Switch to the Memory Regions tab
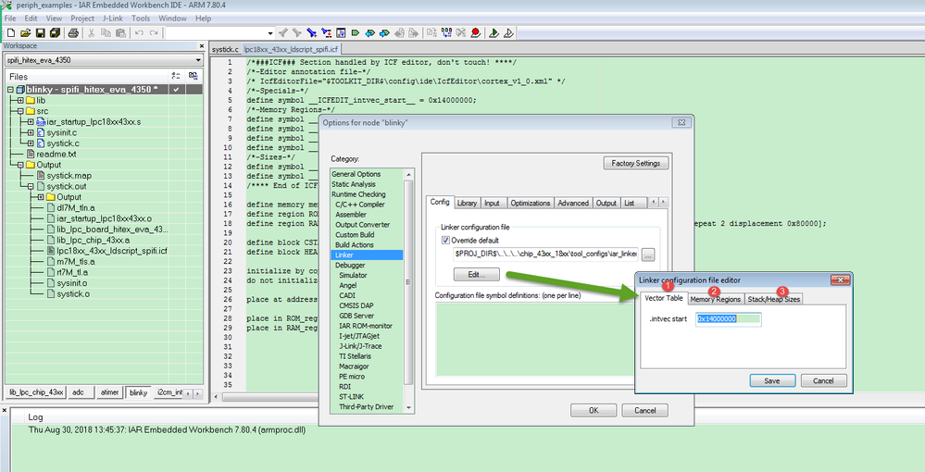Screen dimensions: 925x472 (x=715, y=299)
